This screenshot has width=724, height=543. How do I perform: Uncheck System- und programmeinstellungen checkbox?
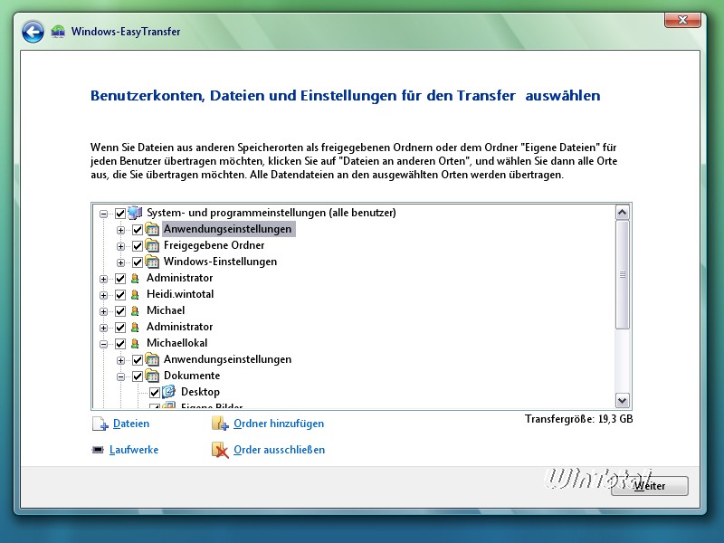click(x=120, y=214)
